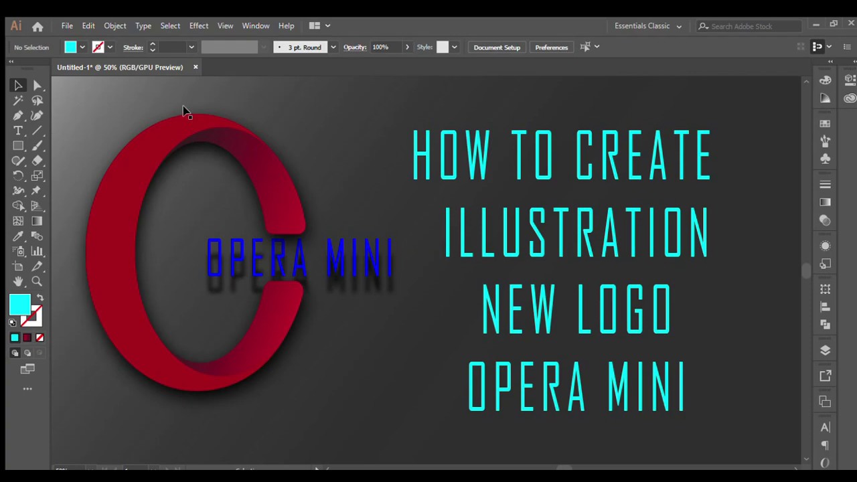Open fill color dropdown in control bar
This screenshot has height=482, width=857.
82,47
